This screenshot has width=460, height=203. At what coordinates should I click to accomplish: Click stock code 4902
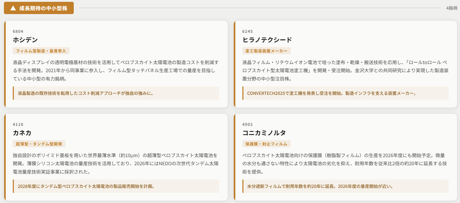[247, 125]
